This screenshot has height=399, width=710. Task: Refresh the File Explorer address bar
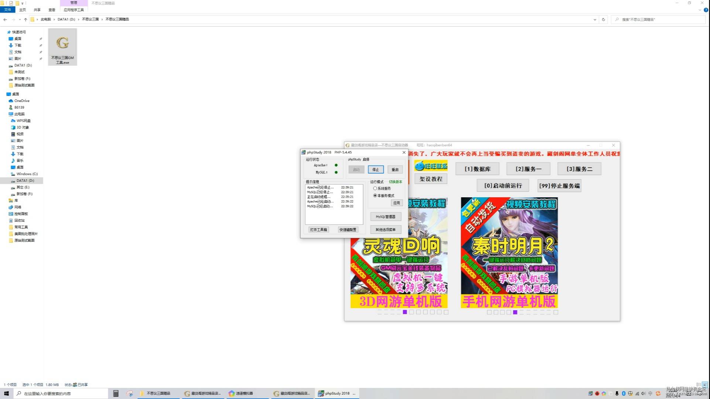604,20
